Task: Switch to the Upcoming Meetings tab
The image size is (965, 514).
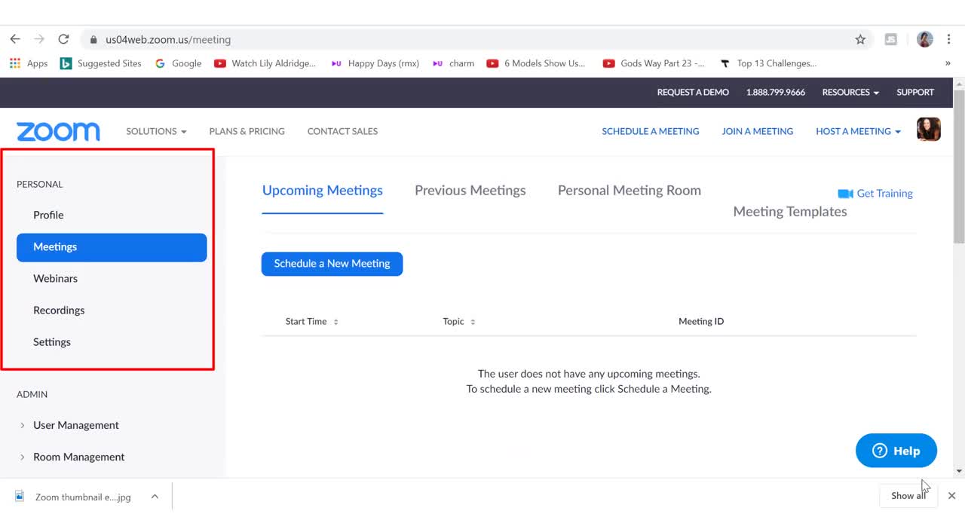Action: pos(323,191)
